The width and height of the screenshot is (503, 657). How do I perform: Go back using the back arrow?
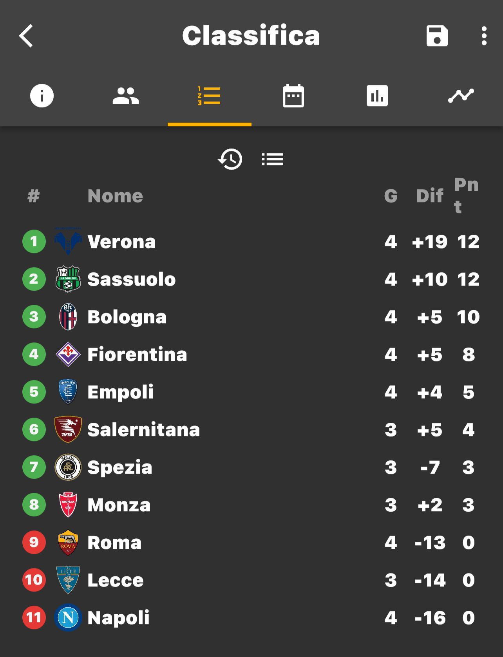[26, 36]
